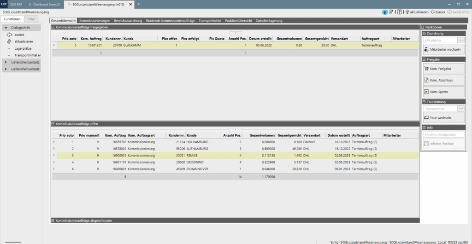Viewport: 472px width, 244px height.
Task: Collapse the Info section
Action: point(424,128)
